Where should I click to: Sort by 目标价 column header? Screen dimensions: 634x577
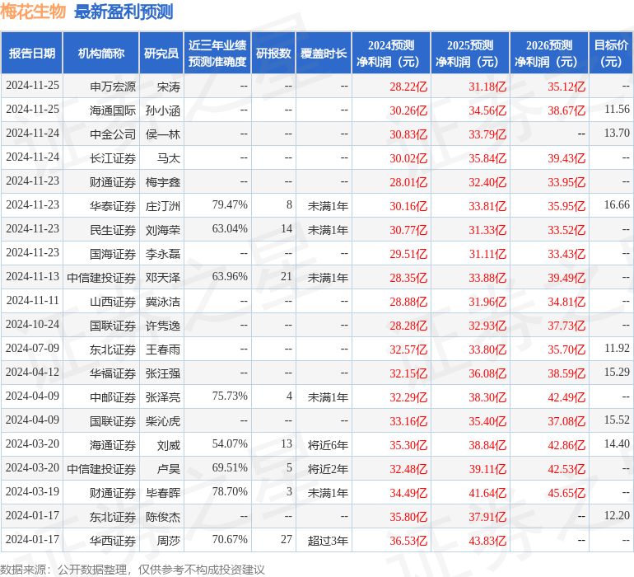[611, 54]
